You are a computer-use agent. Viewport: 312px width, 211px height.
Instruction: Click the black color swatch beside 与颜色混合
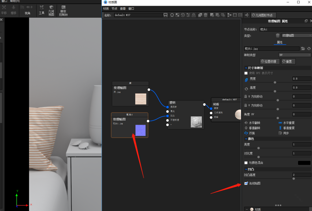point(304,163)
